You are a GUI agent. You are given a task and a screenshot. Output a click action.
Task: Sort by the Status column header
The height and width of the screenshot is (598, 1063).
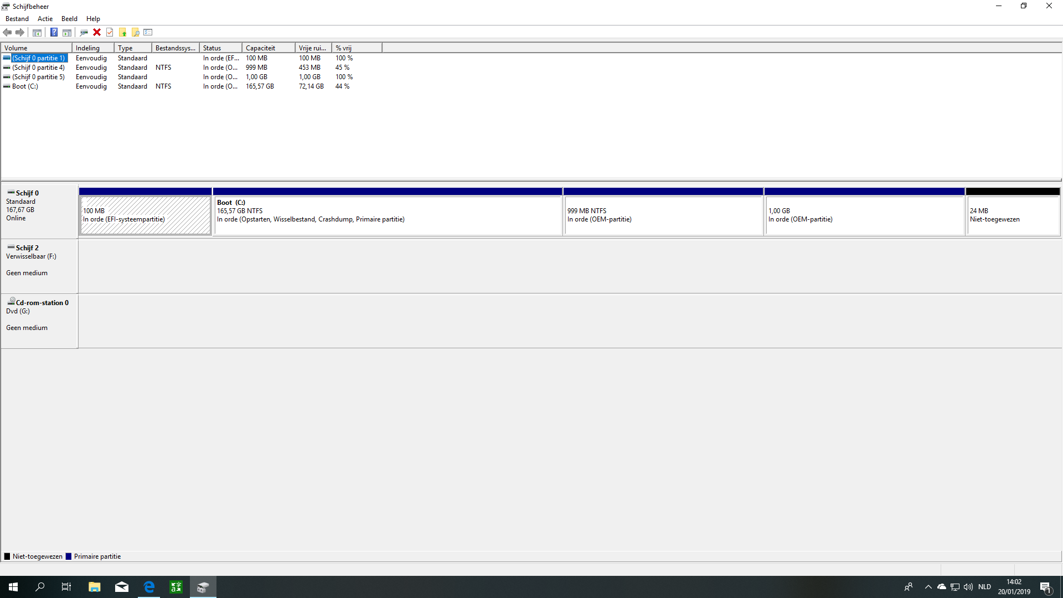pos(221,48)
